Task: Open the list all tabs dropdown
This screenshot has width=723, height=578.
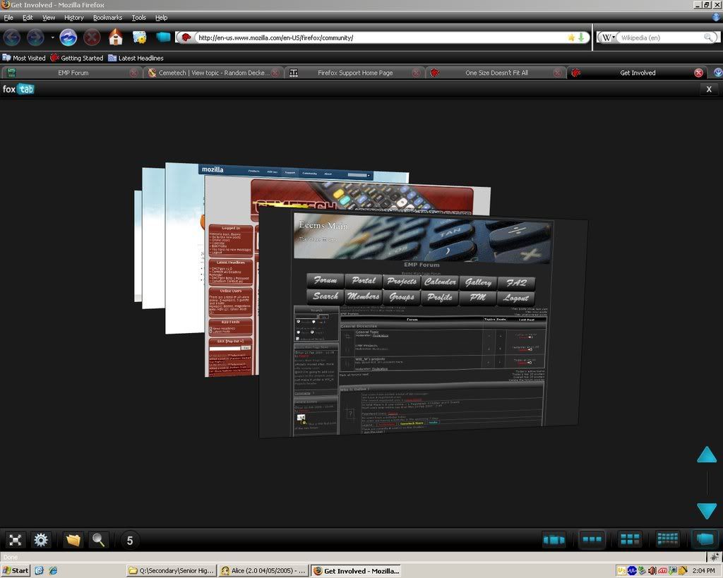Action: click(717, 73)
